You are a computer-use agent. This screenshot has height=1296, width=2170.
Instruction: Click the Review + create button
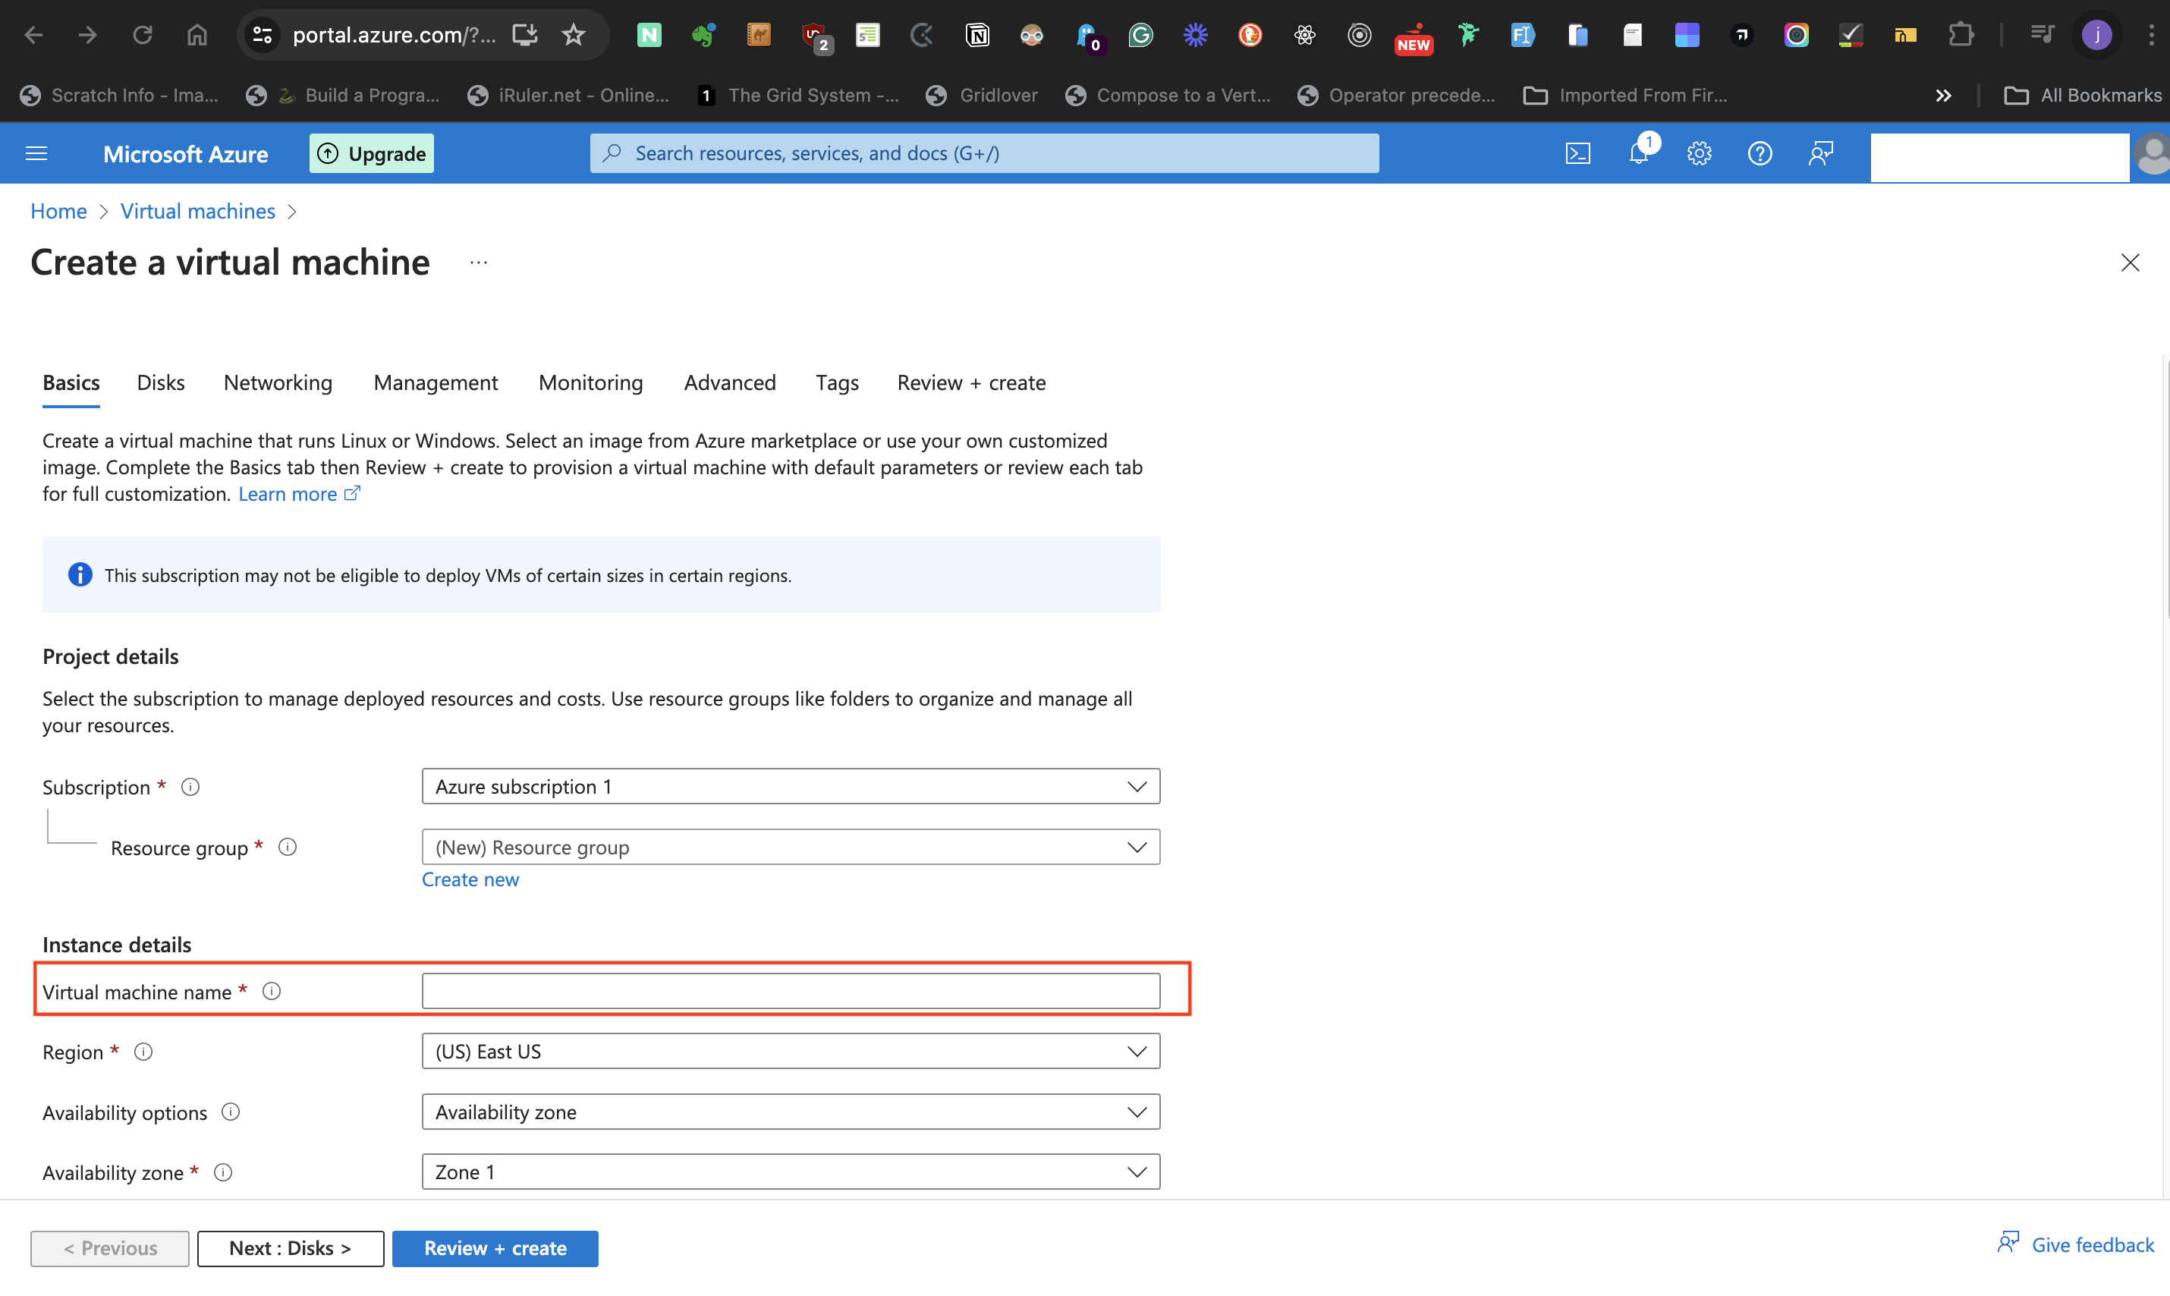click(495, 1248)
